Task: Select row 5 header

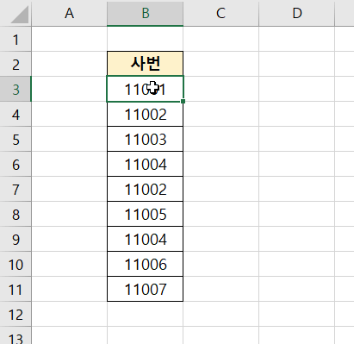Action: click(x=16, y=139)
